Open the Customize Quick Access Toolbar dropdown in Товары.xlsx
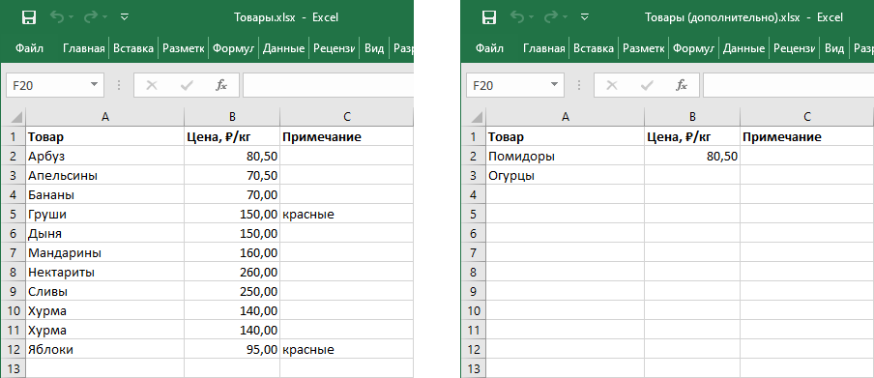 tap(125, 17)
